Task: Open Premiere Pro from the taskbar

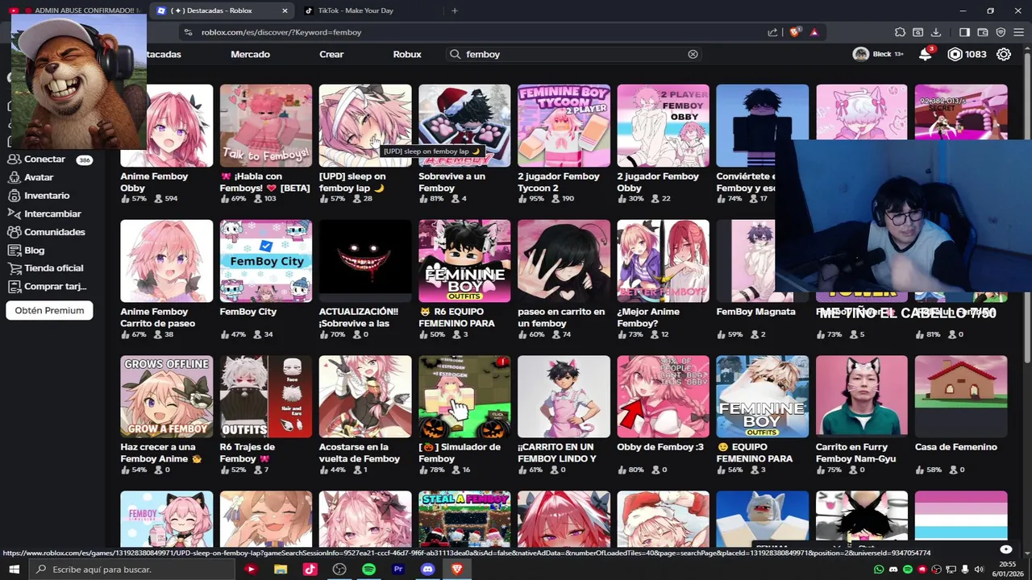Action: tap(397, 570)
